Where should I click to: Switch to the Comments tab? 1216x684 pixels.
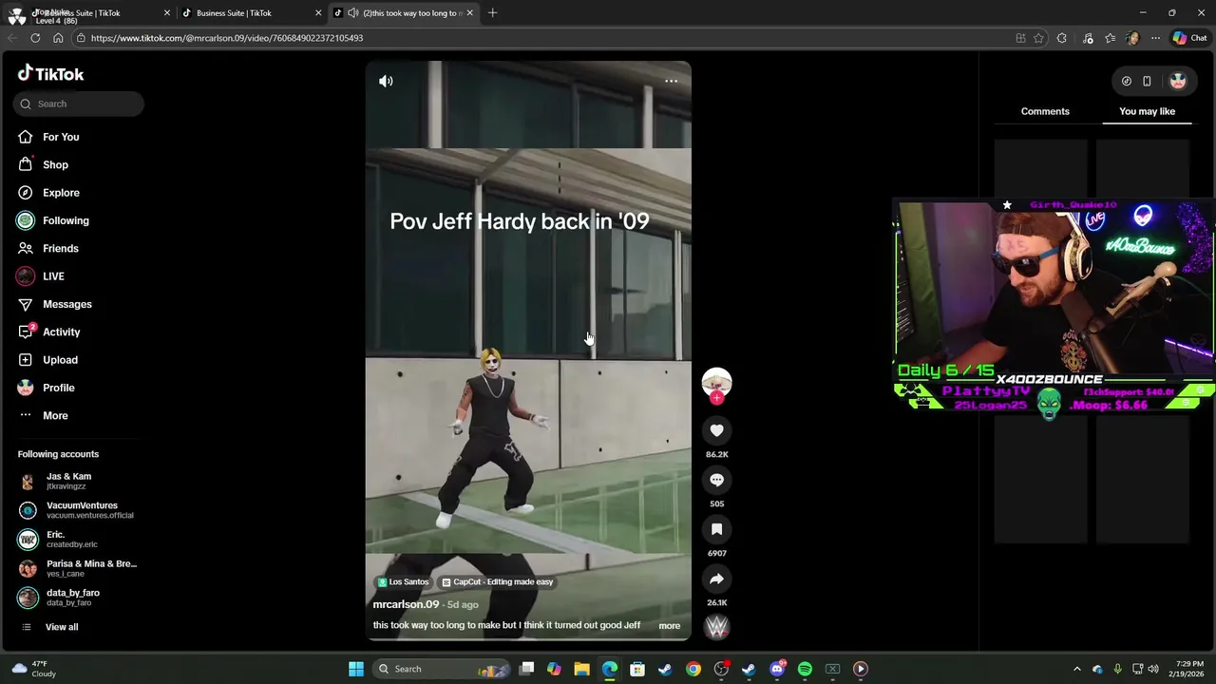pos(1045,111)
